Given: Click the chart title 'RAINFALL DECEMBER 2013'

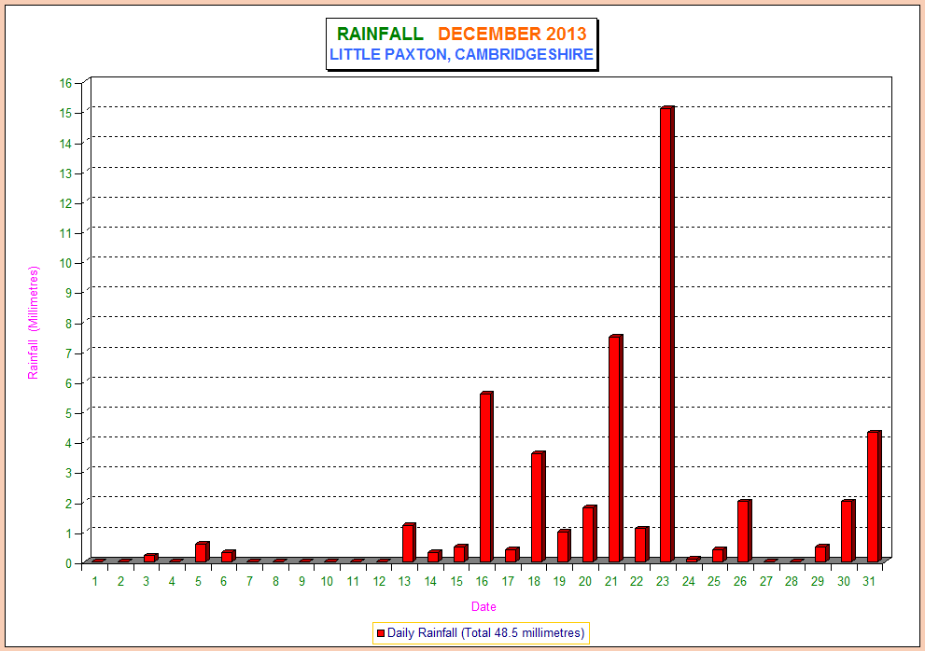Looking at the screenshot, I should [x=461, y=34].
